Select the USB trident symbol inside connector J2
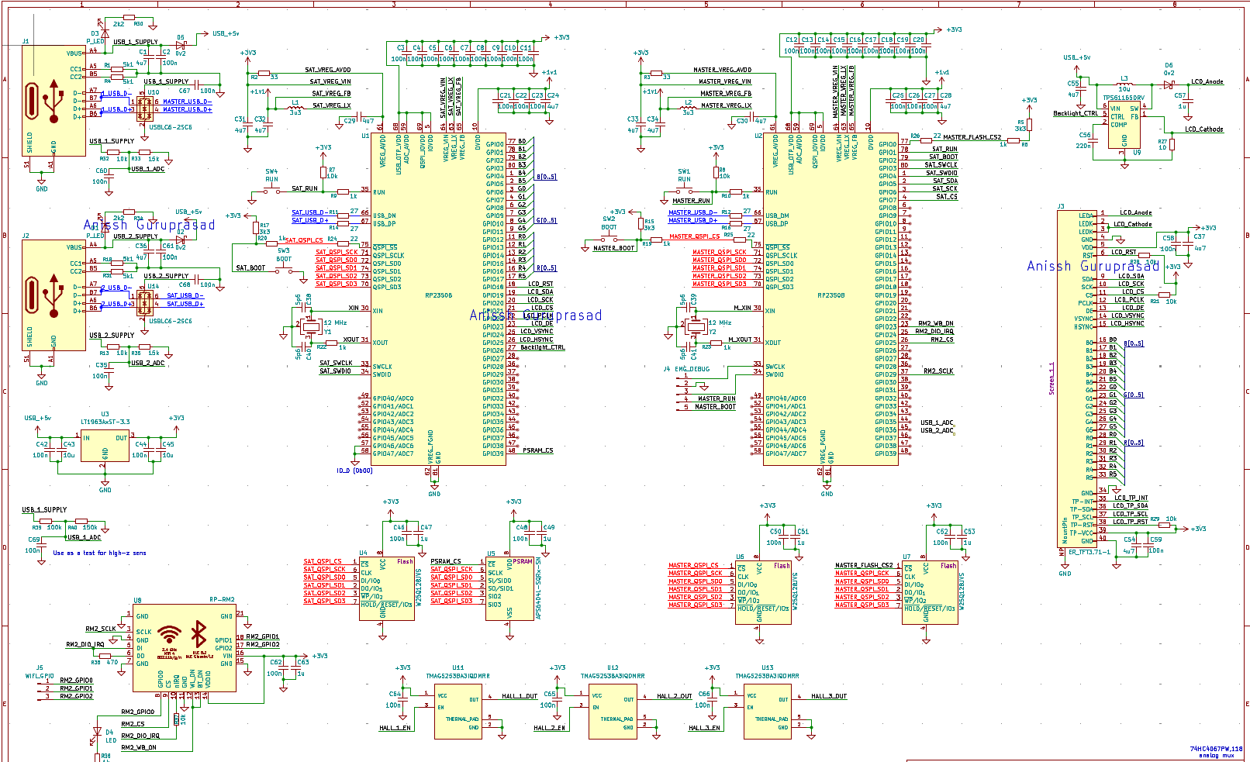The width and height of the screenshot is (1250, 762). (54, 295)
